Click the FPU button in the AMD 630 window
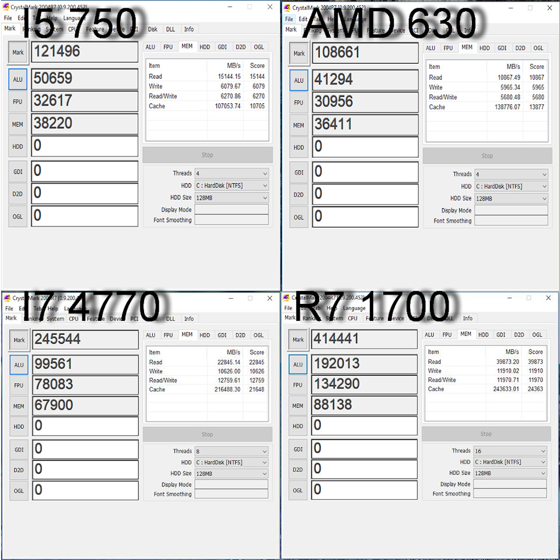The image size is (560, 560). [299, 103]
